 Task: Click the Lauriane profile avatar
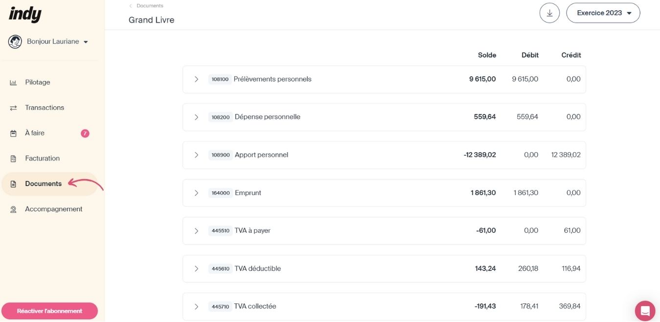15,42
